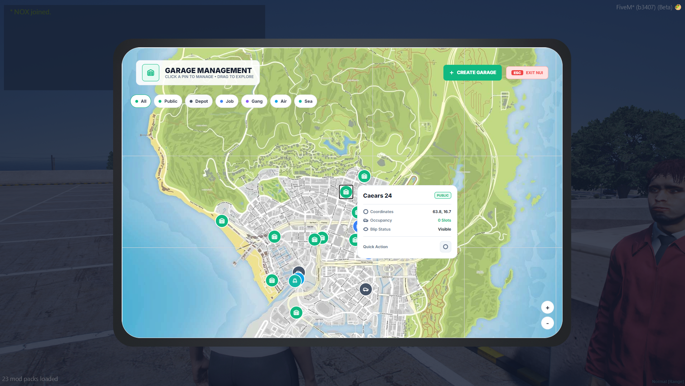The image size is (685, 386).
Task: Click the Quick Action button on Caears 24 card
Action: click(x=446, y=247)
